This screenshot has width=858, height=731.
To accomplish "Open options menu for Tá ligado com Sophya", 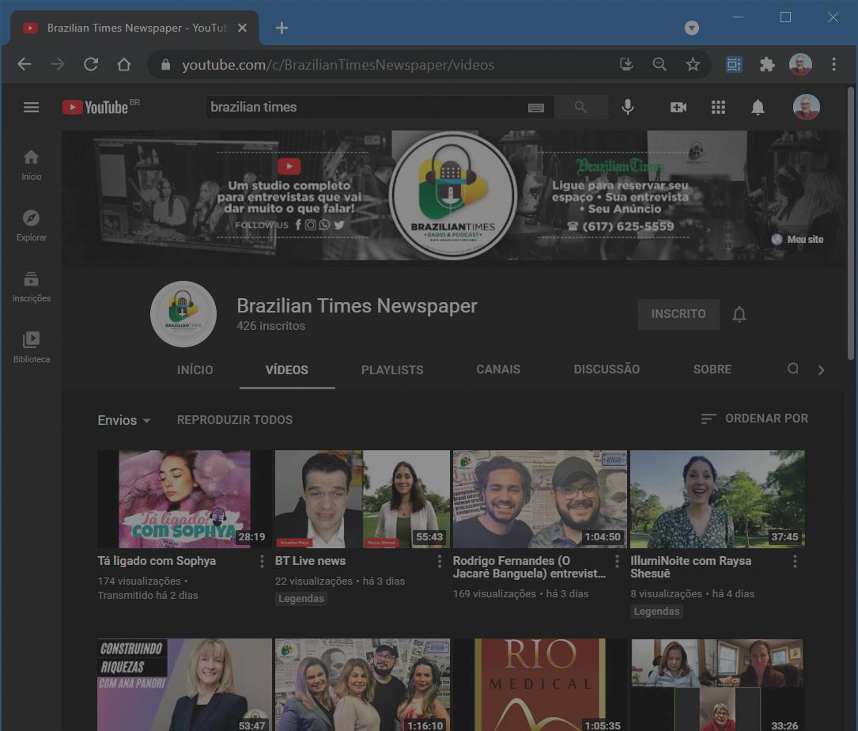I will click(263, 561).
